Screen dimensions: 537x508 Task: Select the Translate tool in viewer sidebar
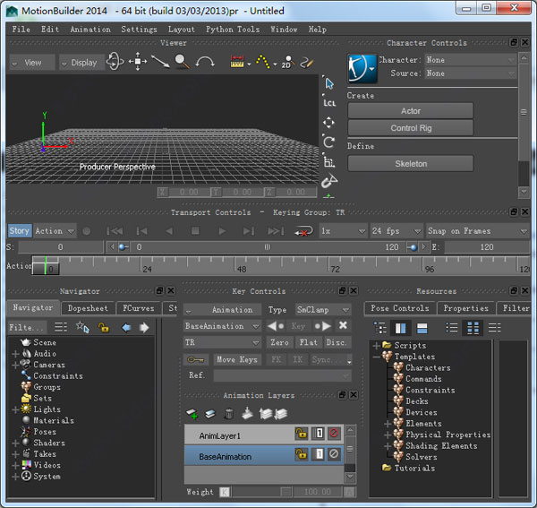[x=328, y=123]
